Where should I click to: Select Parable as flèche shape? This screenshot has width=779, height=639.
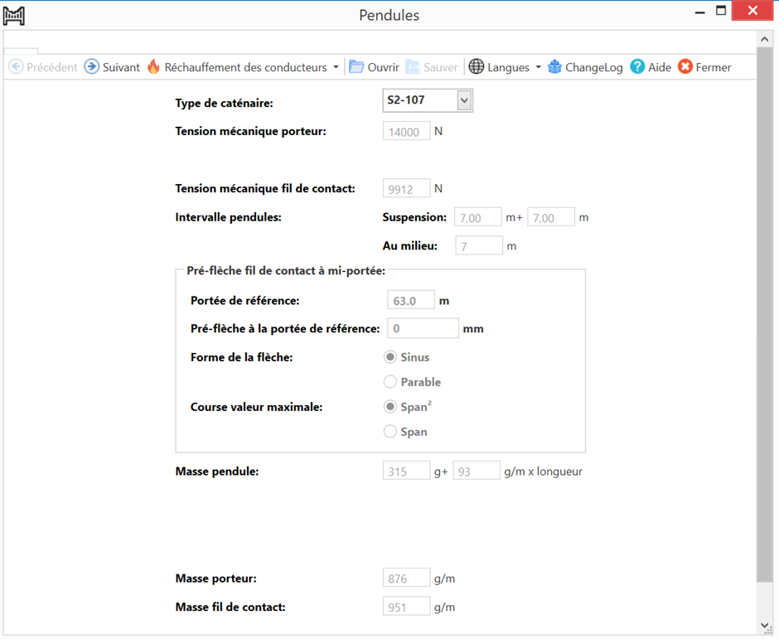point(390,382)
